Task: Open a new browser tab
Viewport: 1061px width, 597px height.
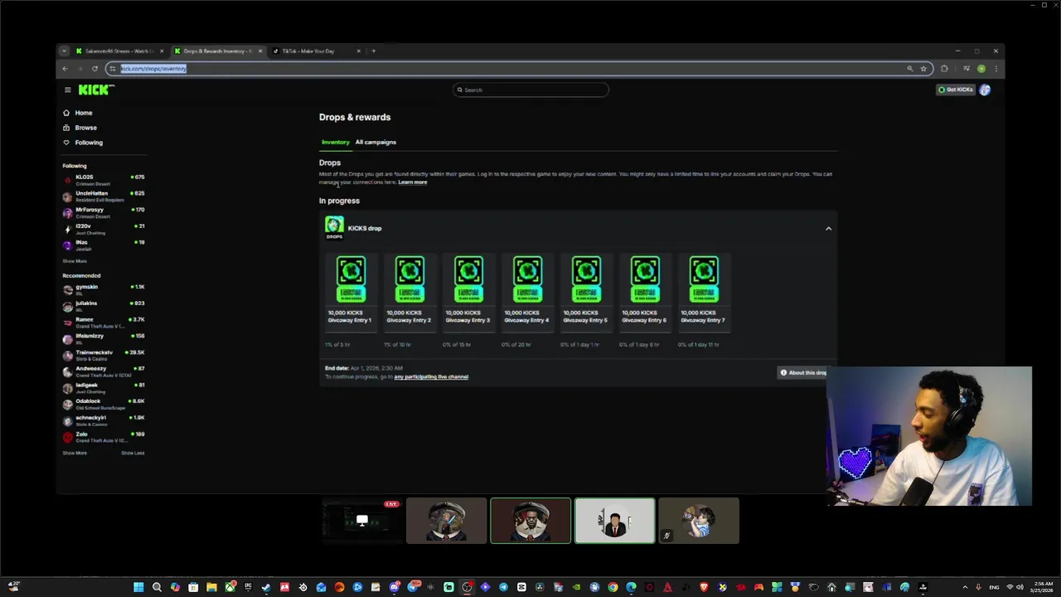Action: pyautogui.click(x=373, y=51)
